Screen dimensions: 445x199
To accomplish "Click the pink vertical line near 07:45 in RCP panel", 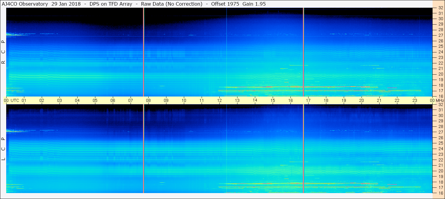I will click(144, 52).
